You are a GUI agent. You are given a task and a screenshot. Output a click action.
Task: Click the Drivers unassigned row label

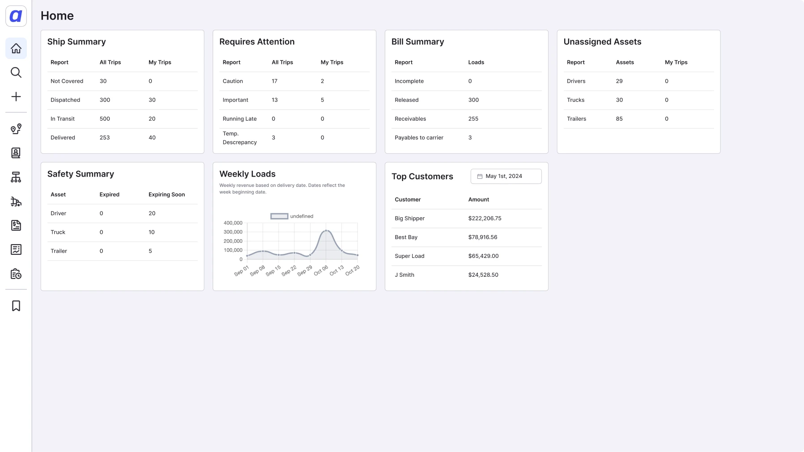pos(576,81)
